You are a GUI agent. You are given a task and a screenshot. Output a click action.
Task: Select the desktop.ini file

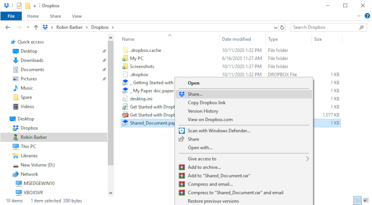(x=141, y=99)
